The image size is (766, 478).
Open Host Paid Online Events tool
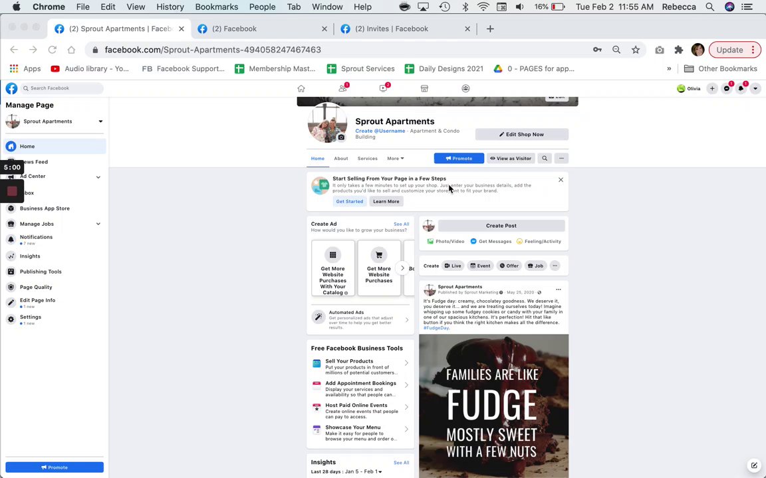(x=360, y=411)
